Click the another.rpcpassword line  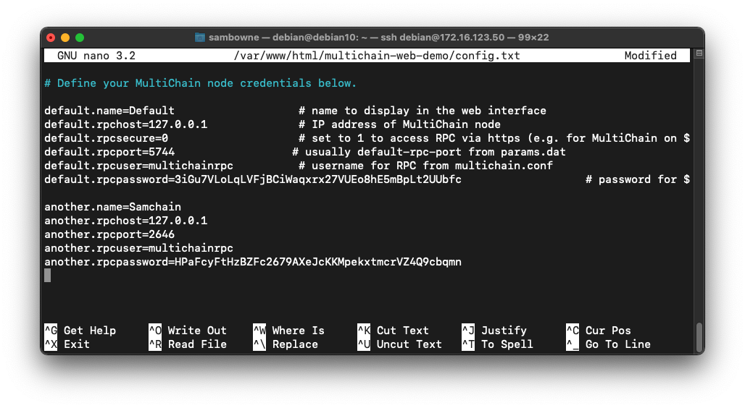(x=253, y=262)
